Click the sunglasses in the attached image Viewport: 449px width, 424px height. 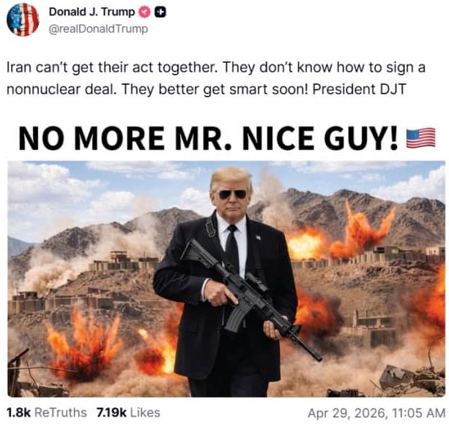pos(232,194)
